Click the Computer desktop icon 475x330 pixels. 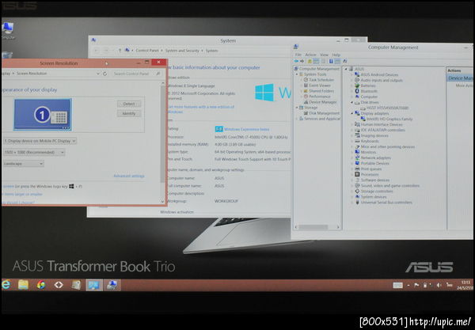point(8,30)
